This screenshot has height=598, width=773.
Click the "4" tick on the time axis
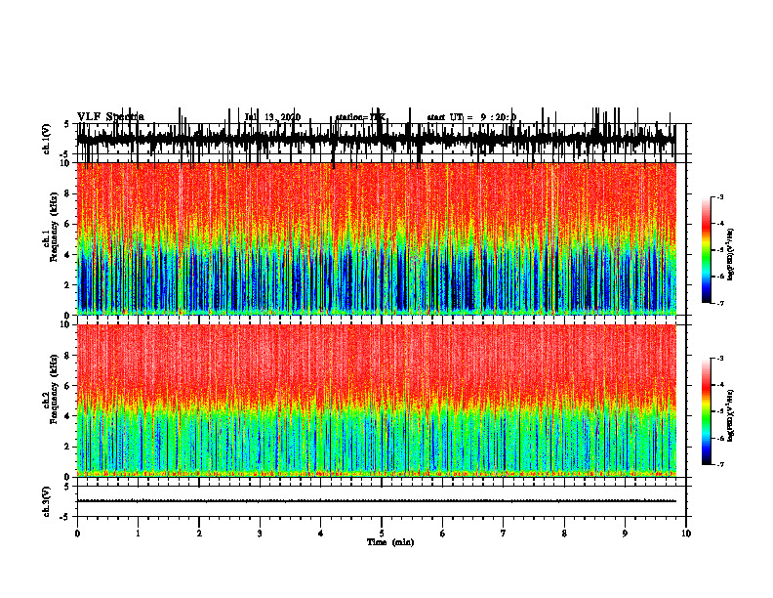(x=321, y=534)
